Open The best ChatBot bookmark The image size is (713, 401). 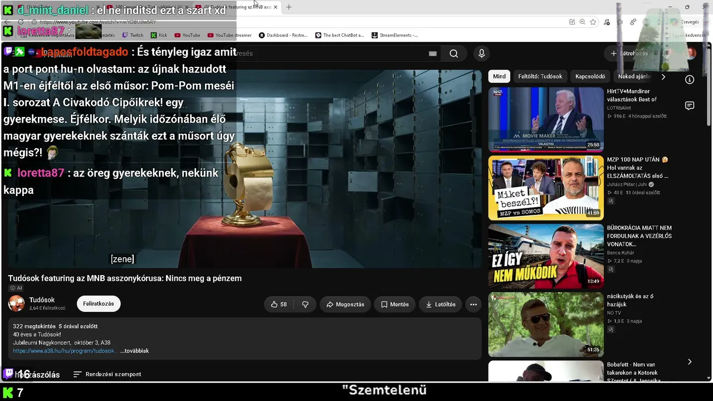(339, 35)
